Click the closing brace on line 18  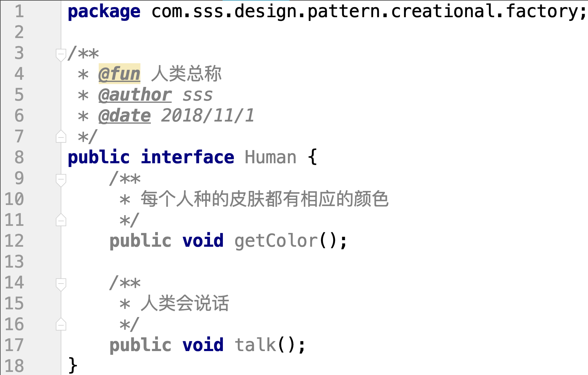[x=73, y=365]
